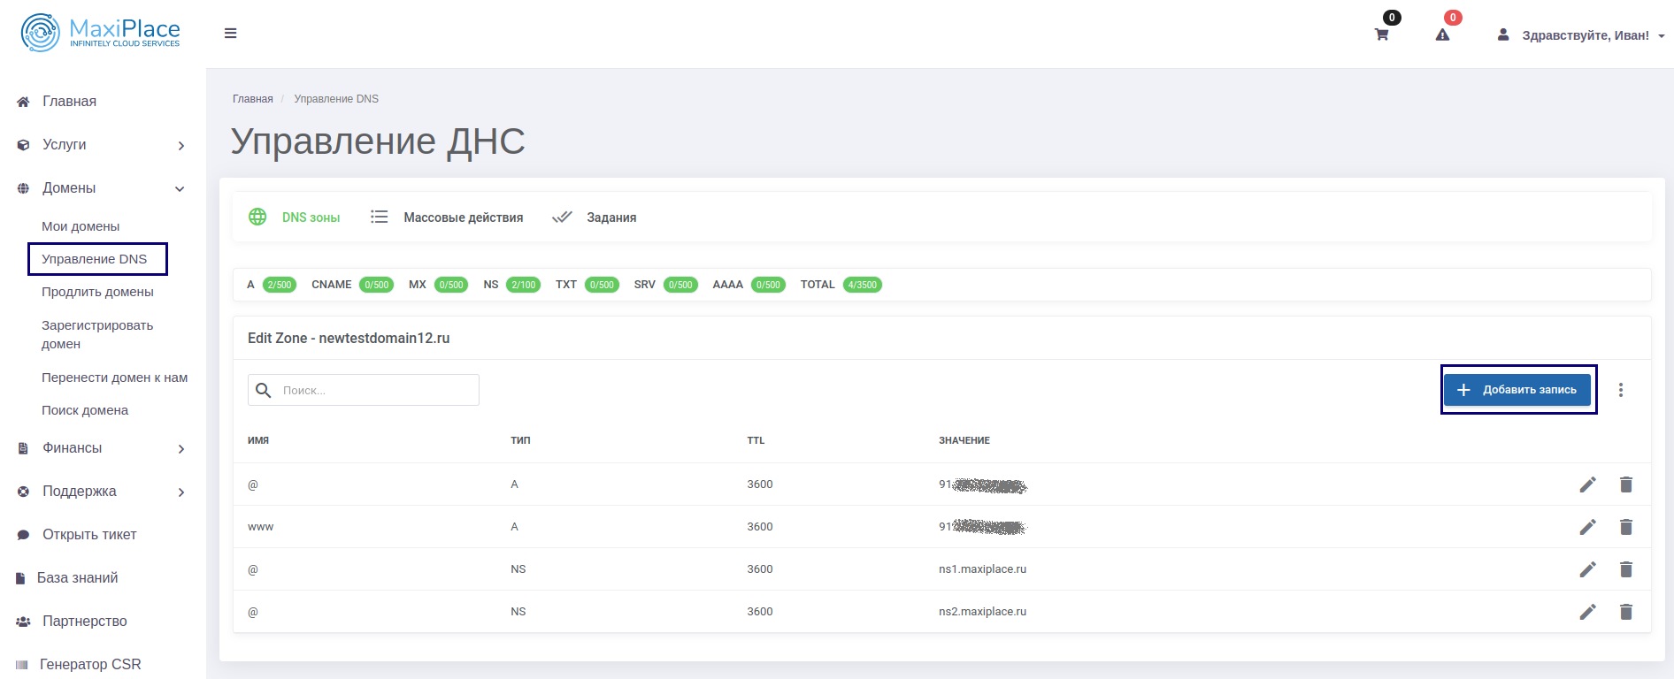Click the Услуги box icon
The height and width of the screenshot is (679, 1674).
[x=23, y=145]
